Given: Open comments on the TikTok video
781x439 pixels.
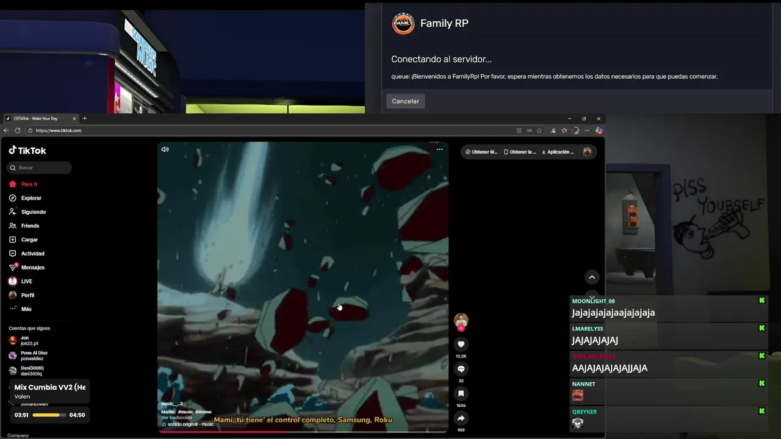Looking at the screenshot, I should coord(461,369).
